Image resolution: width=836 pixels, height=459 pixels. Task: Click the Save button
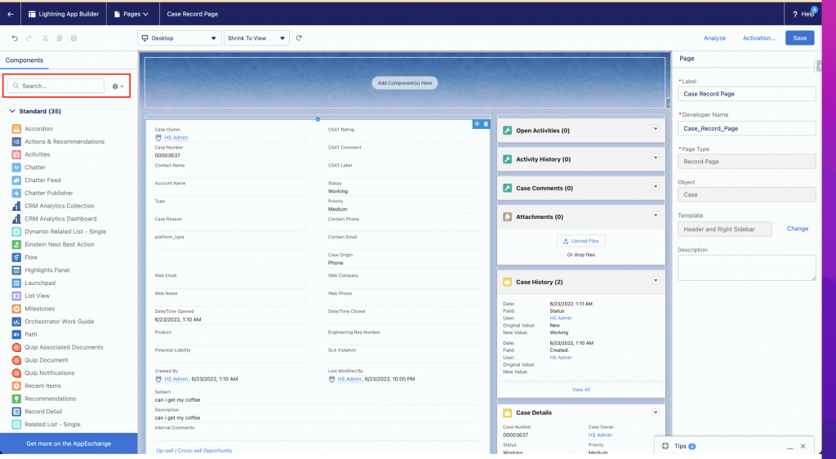[799, 38]
